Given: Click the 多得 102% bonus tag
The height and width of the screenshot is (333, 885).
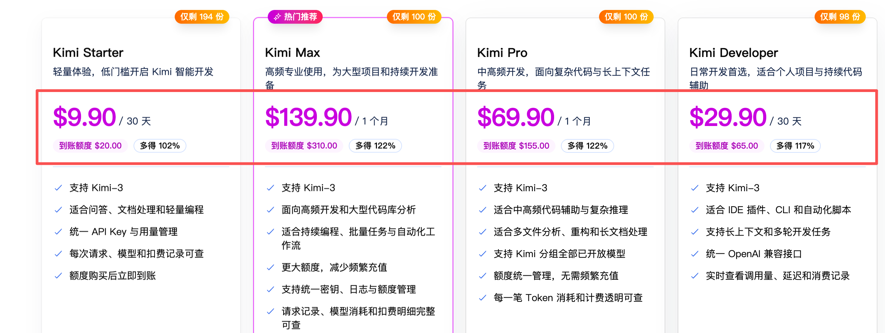Looking at the screenshot, I should click(160, 146).
